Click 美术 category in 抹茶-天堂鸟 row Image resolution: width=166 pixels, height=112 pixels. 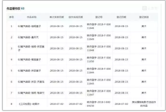click(x=144, y=82)
